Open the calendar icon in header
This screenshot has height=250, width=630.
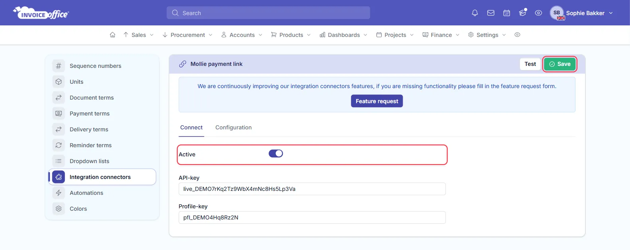[x=507, y=13]
